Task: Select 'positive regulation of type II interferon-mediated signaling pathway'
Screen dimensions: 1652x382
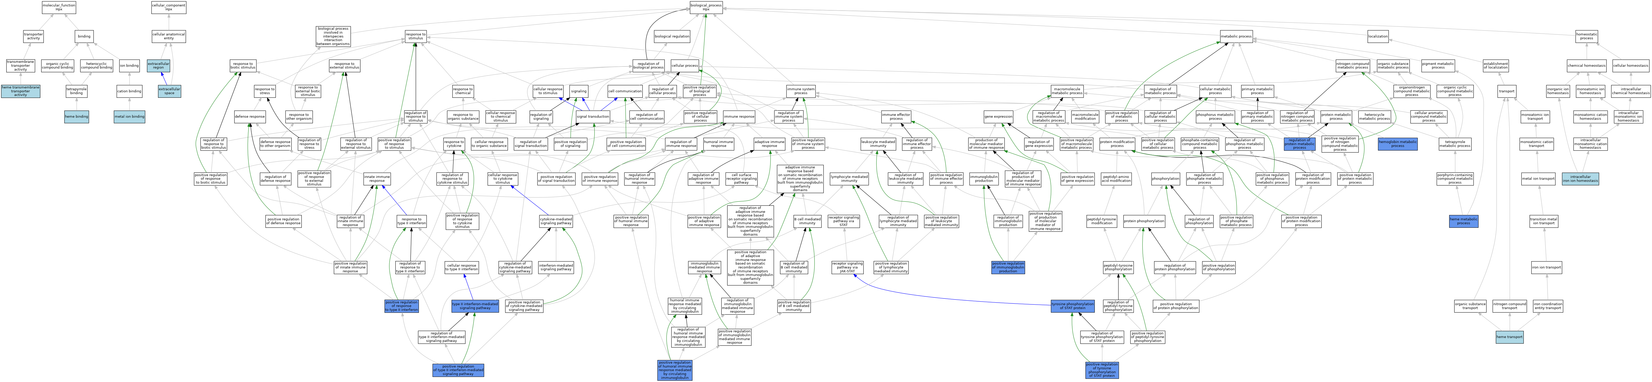Action: (459, 370)
